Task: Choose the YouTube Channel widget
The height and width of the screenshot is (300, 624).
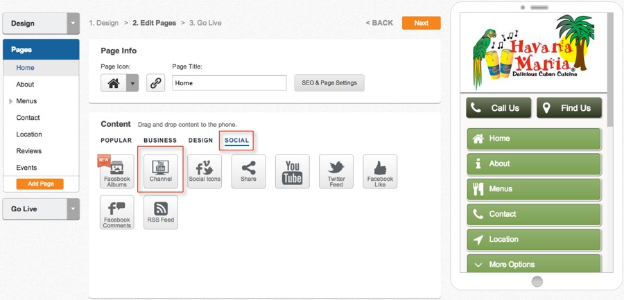Action: 161,171
